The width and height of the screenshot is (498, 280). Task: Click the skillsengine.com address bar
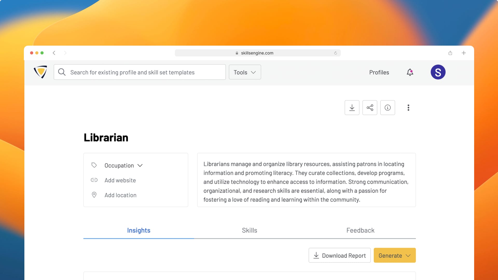[258, 53]
